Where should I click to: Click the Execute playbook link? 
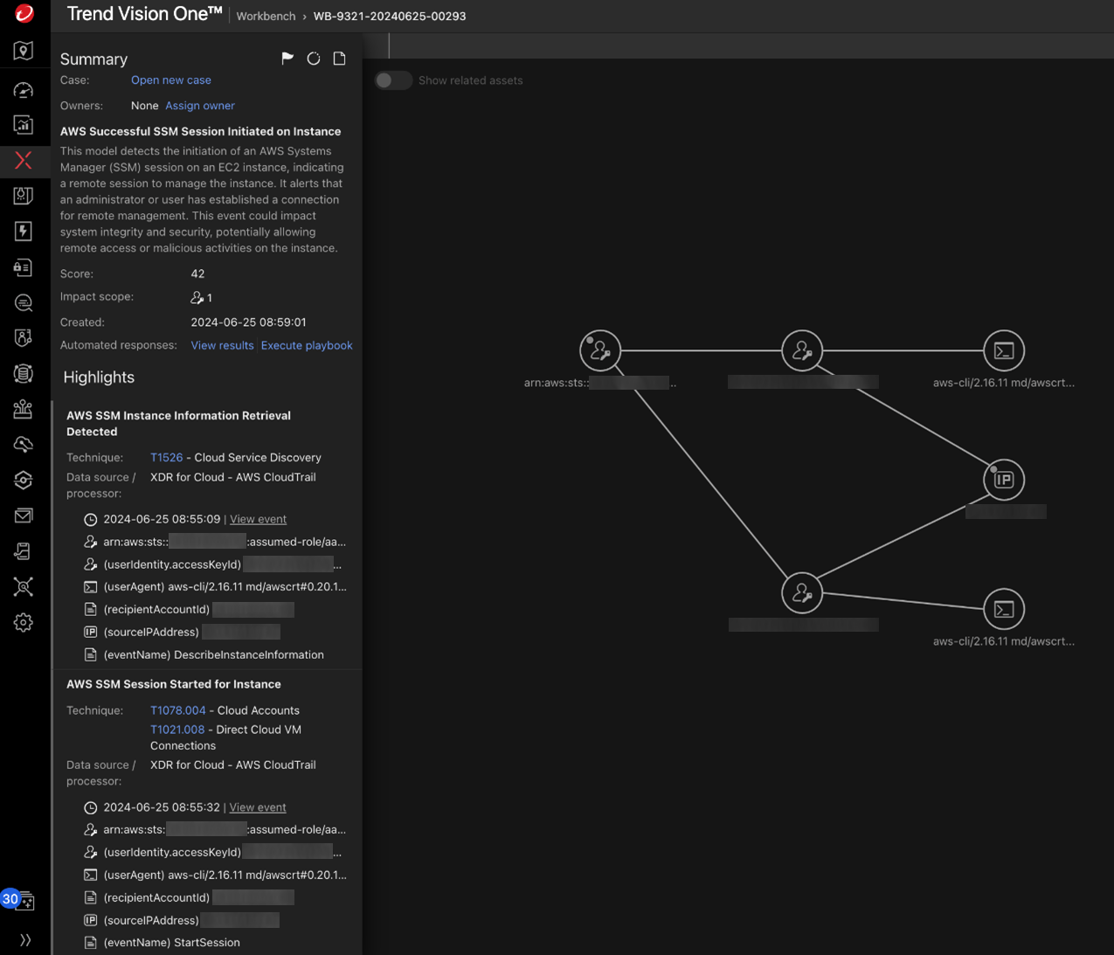(x=307, y=345)
